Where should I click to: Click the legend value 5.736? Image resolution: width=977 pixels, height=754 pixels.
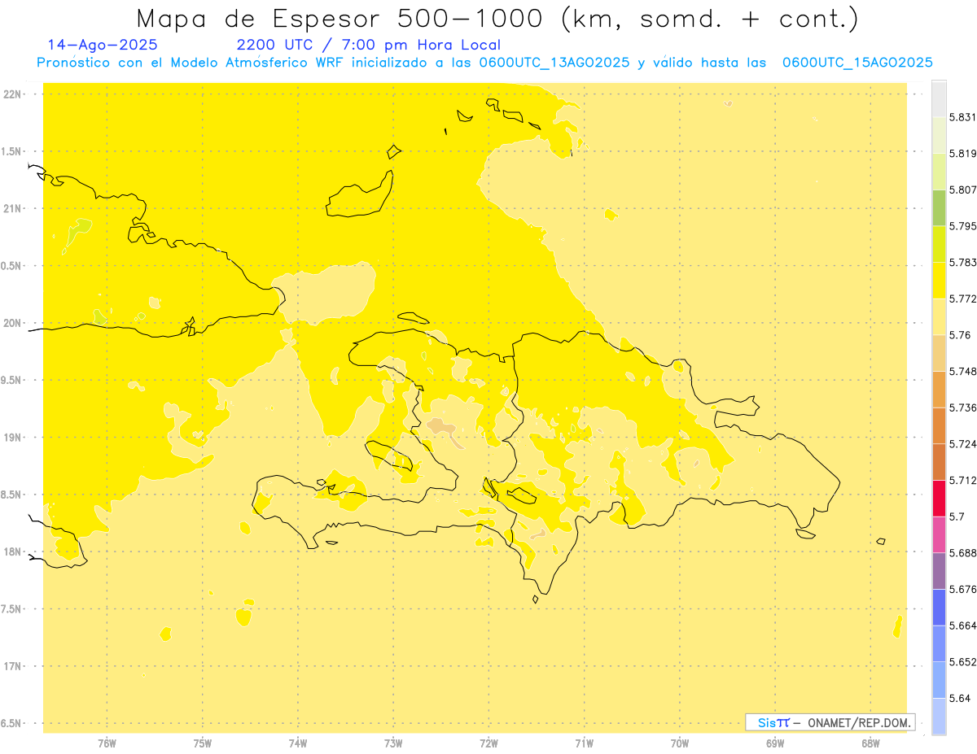[x=962, y=408]
